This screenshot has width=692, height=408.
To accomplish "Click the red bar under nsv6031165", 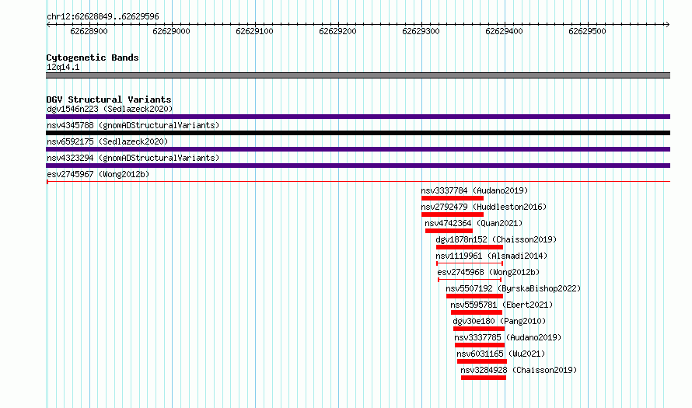I will coord(482,361).
